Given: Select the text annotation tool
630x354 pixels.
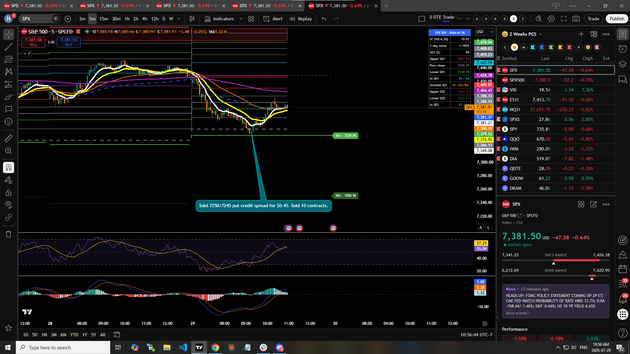Looking at the screenshot, I should coord(9,109).
